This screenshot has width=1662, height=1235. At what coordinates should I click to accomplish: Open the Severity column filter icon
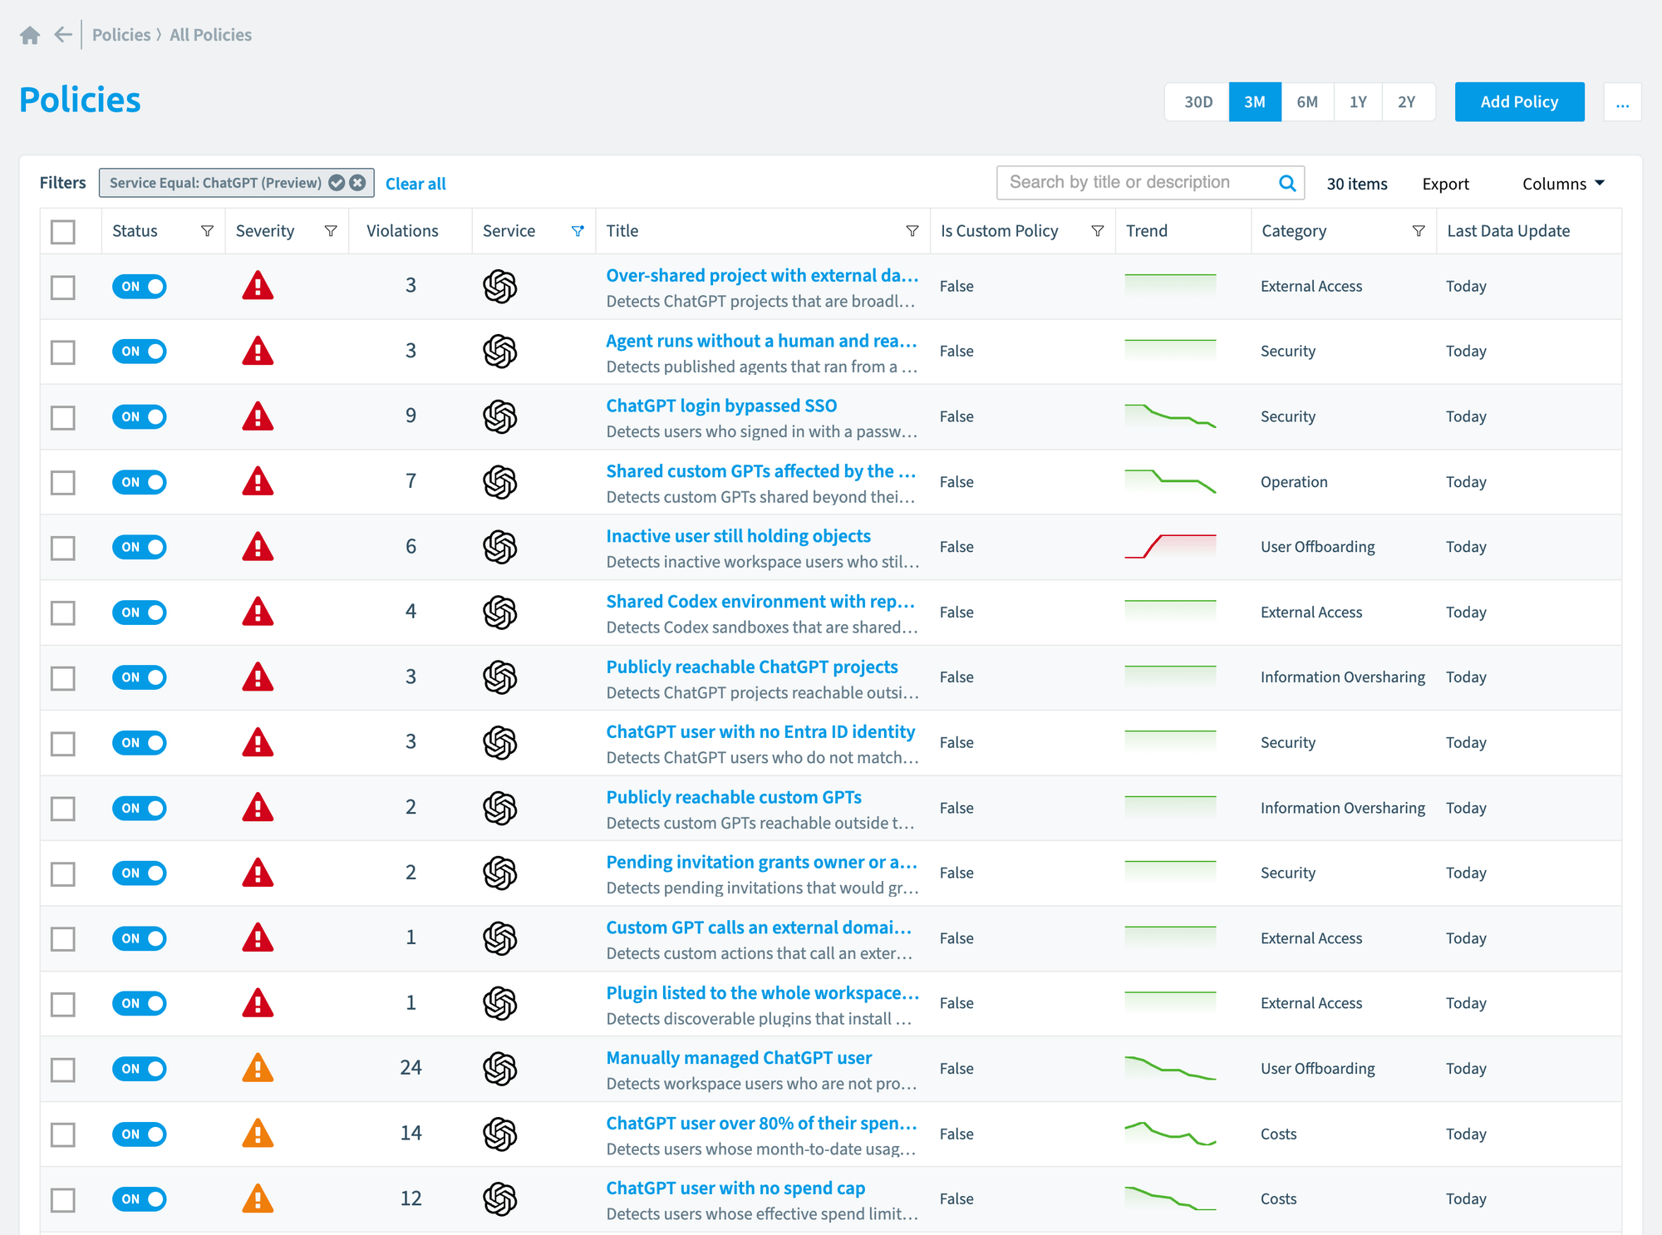[331, 231]
